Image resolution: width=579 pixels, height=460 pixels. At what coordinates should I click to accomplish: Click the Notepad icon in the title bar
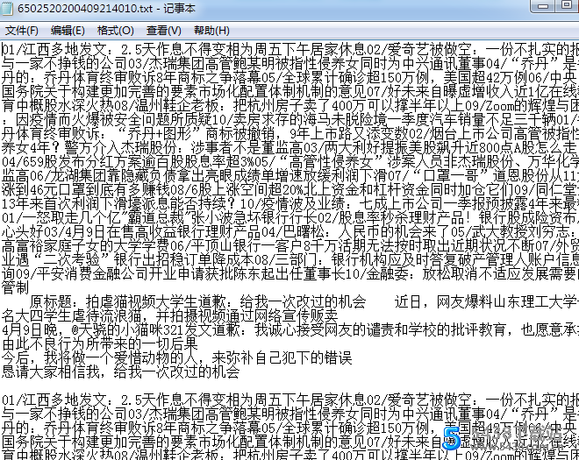pyautogui.click(x=7, y=9)
